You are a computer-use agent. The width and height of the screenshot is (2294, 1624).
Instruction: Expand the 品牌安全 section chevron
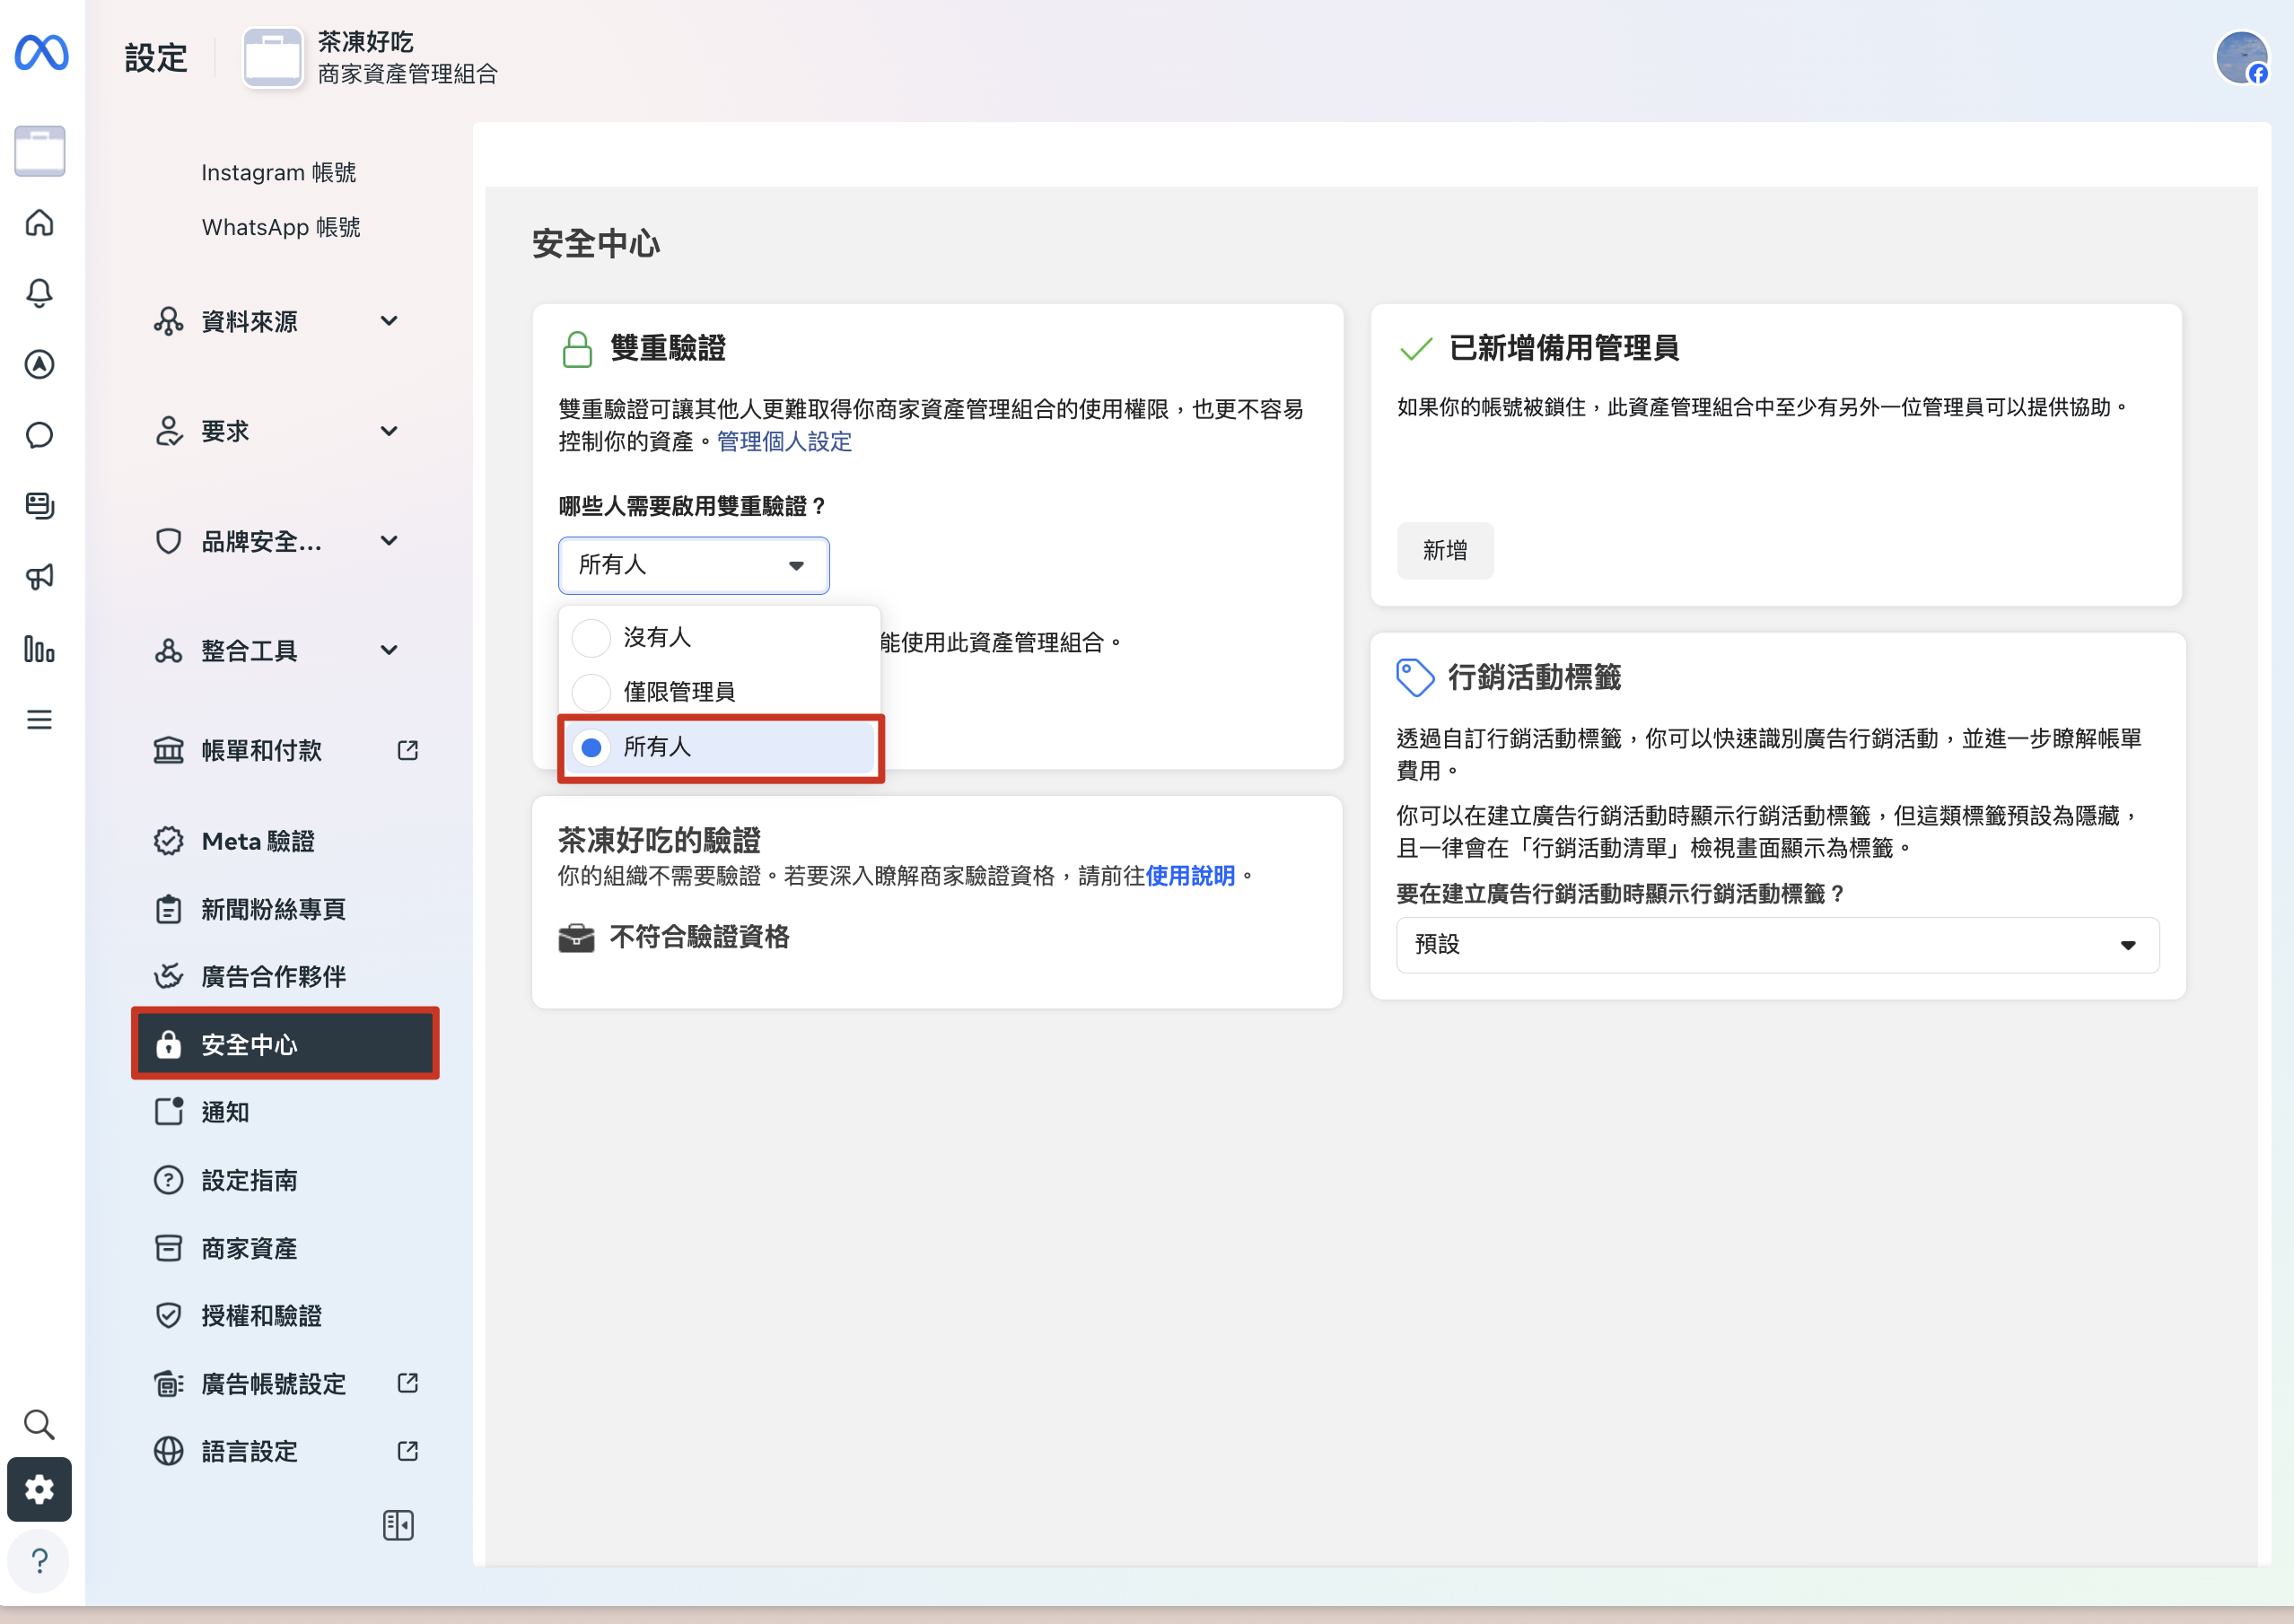click(389, 541)
